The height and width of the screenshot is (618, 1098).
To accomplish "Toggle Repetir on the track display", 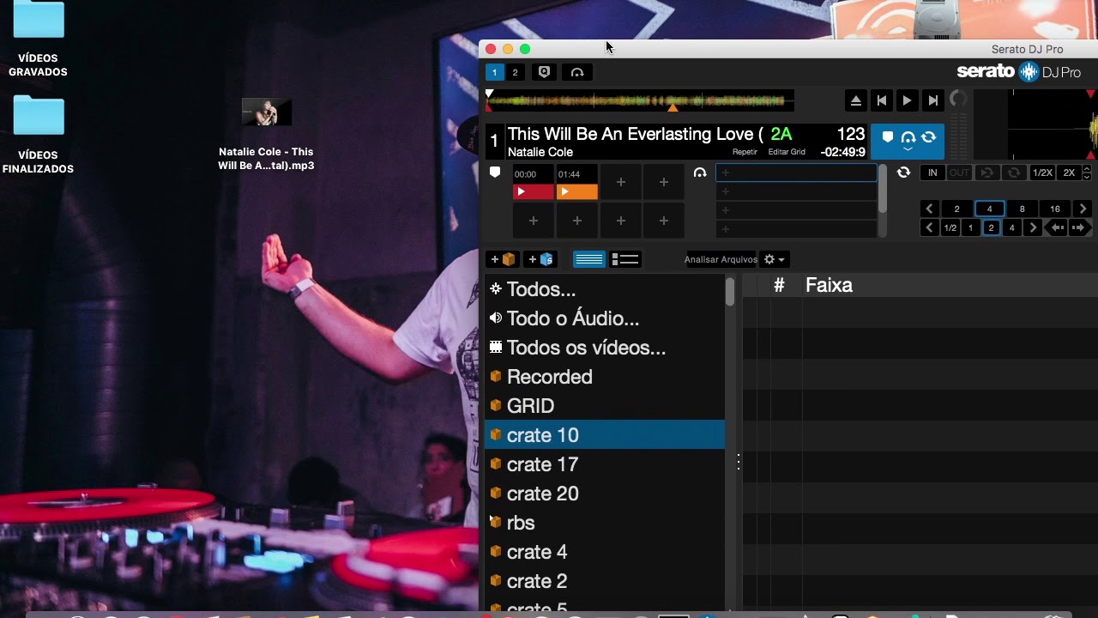I will point(745,152).
